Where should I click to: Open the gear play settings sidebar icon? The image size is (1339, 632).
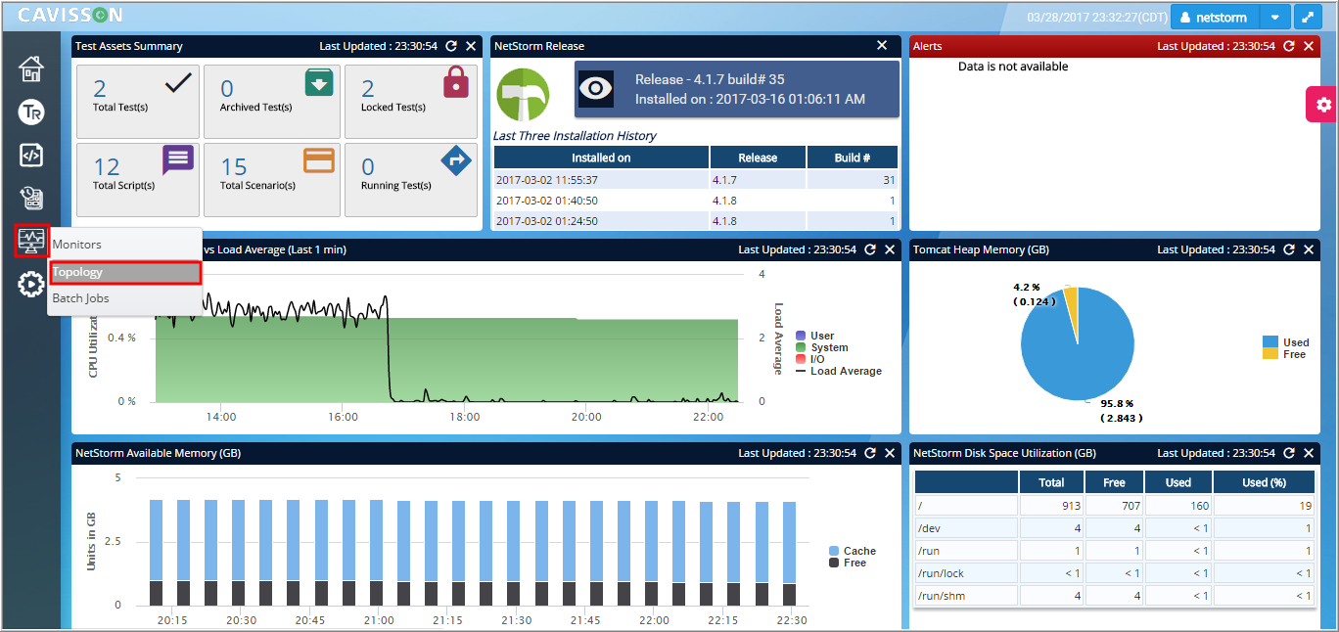pyautogui.click(x=31, y=285)
